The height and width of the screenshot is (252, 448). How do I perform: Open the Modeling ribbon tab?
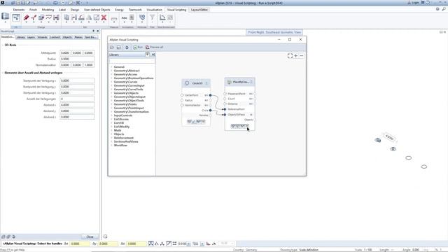[x=48, y=10]
